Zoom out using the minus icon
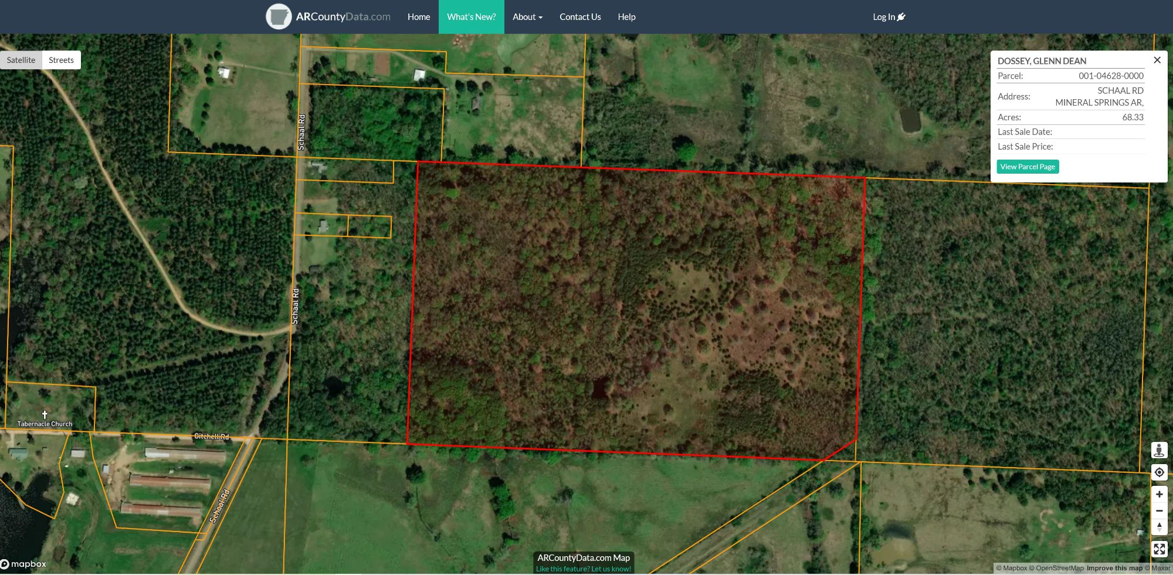The height and width of the screenshot is (575, 1173). pyautogui.click(x=1160, y=510)
